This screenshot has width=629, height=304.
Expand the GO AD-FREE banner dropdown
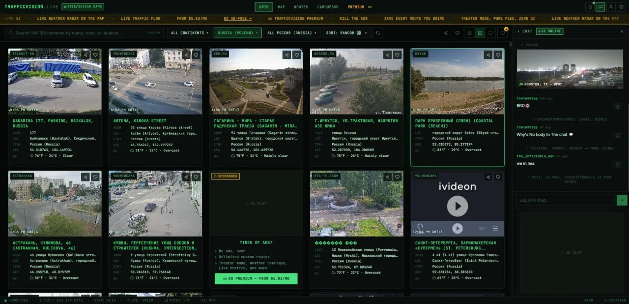[x=237, y=18]
